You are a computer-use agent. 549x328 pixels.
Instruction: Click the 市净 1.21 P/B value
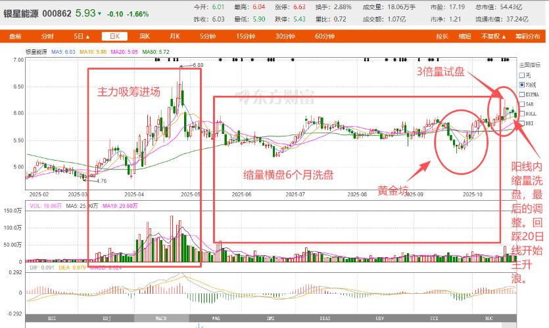(x=446, y=19)
